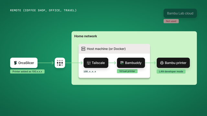Click the 'Host machine (or Docker)' title
207x116 pixels.
click(106, 49)
